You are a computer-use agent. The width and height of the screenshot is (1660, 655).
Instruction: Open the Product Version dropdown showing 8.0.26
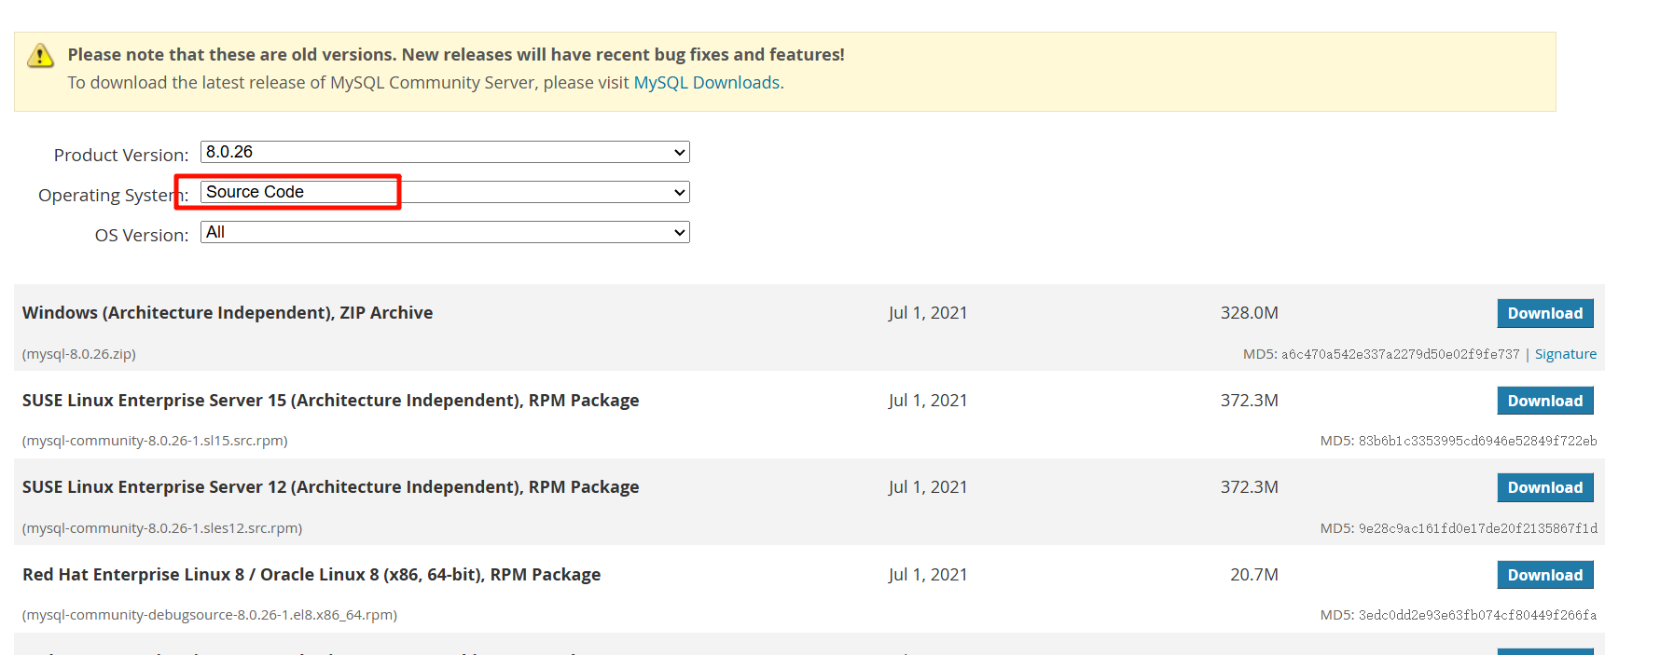(445, 152)
